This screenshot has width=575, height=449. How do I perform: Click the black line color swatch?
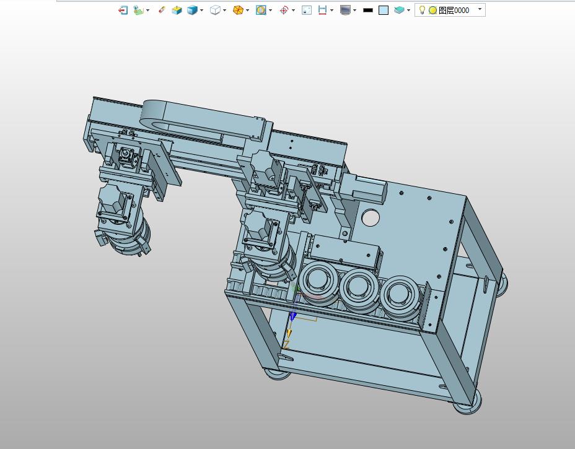368,10
